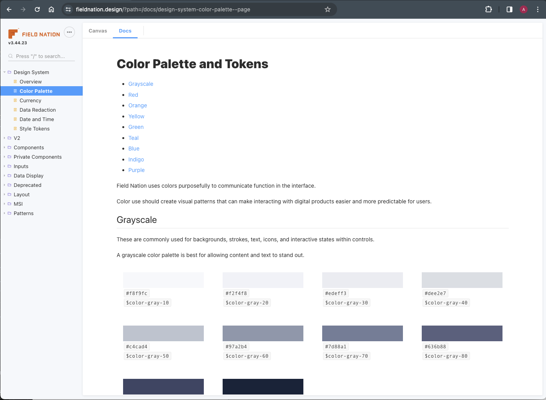
Task: Click the browser reload icon
Action: coord(37,9)
